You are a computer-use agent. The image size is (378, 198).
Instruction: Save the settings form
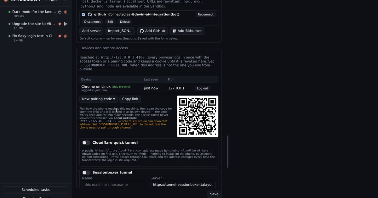(214, 194)
